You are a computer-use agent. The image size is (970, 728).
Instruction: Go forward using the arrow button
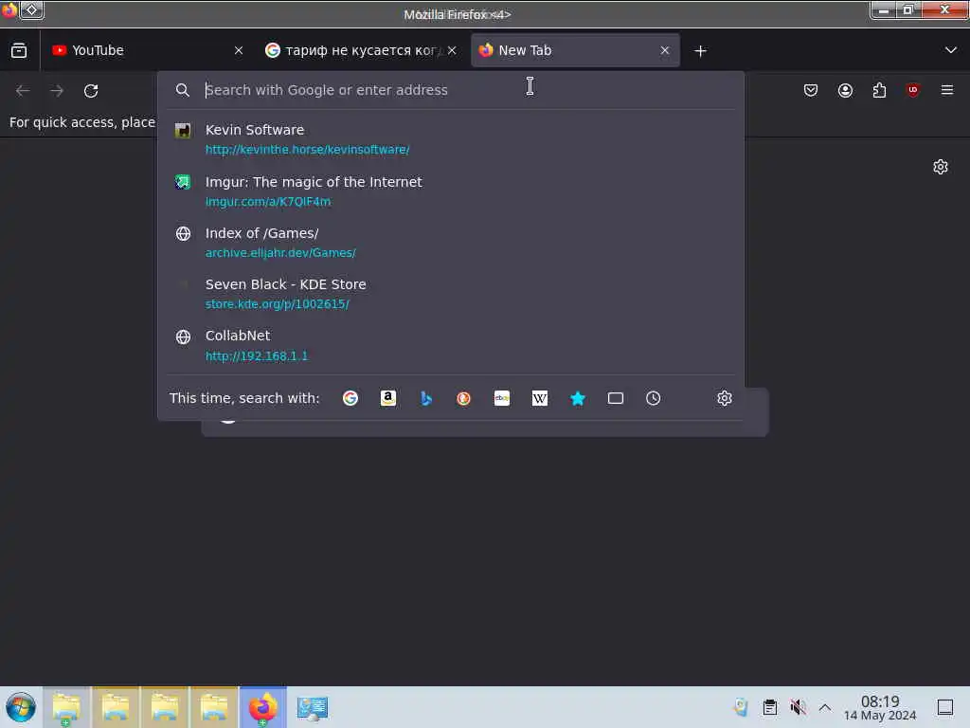(57, 90)
